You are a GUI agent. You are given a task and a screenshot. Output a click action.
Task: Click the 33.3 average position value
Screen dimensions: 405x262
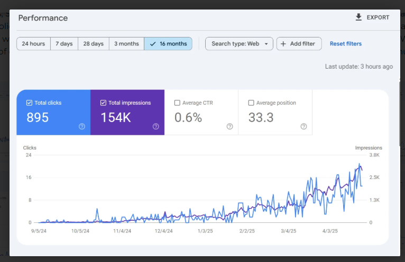[261, 117]
